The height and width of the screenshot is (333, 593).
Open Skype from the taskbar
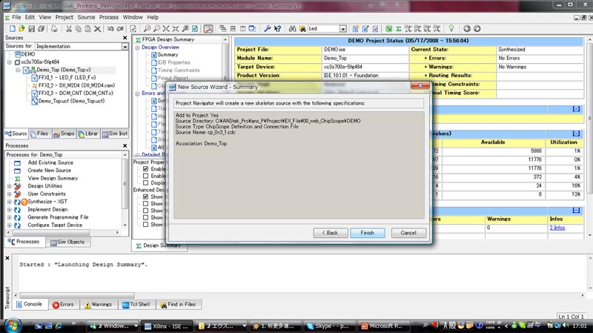coord(329,326)
